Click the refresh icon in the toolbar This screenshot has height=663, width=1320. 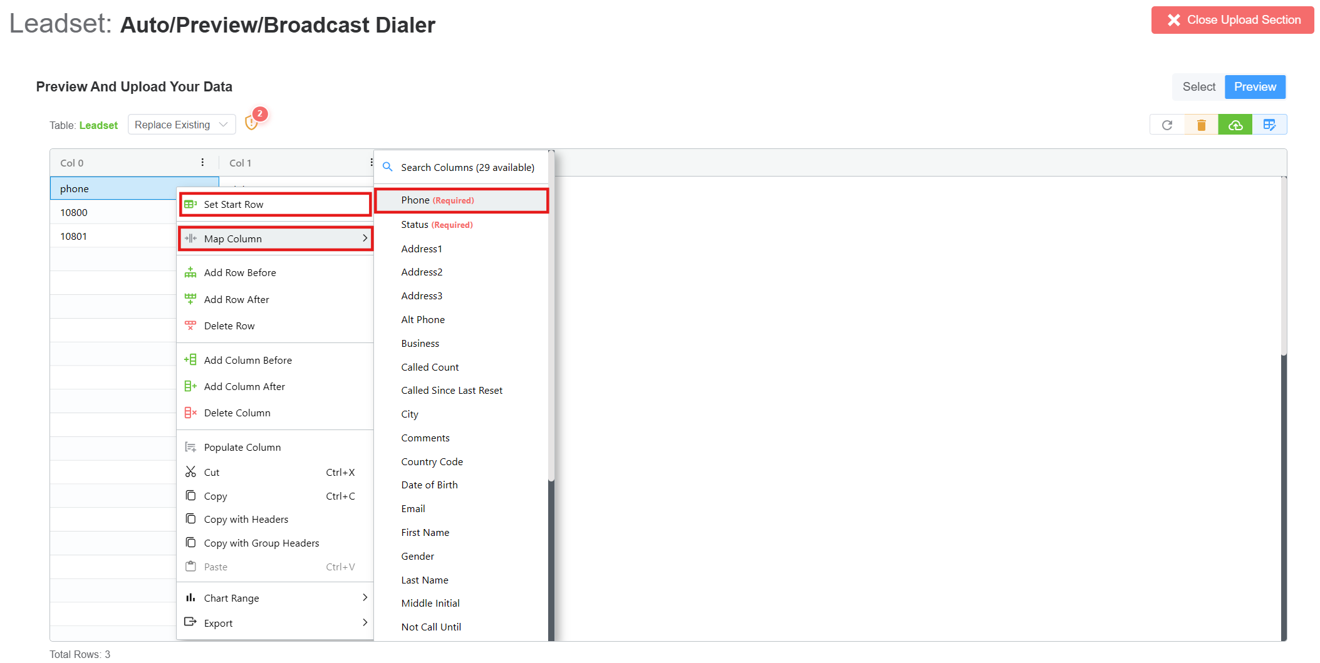point(1167,125)
